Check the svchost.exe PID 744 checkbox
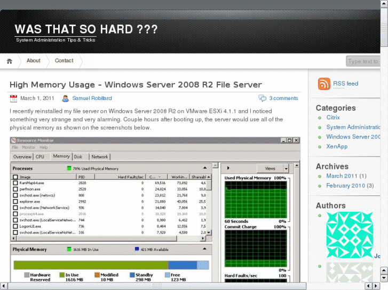 [15, 220]
